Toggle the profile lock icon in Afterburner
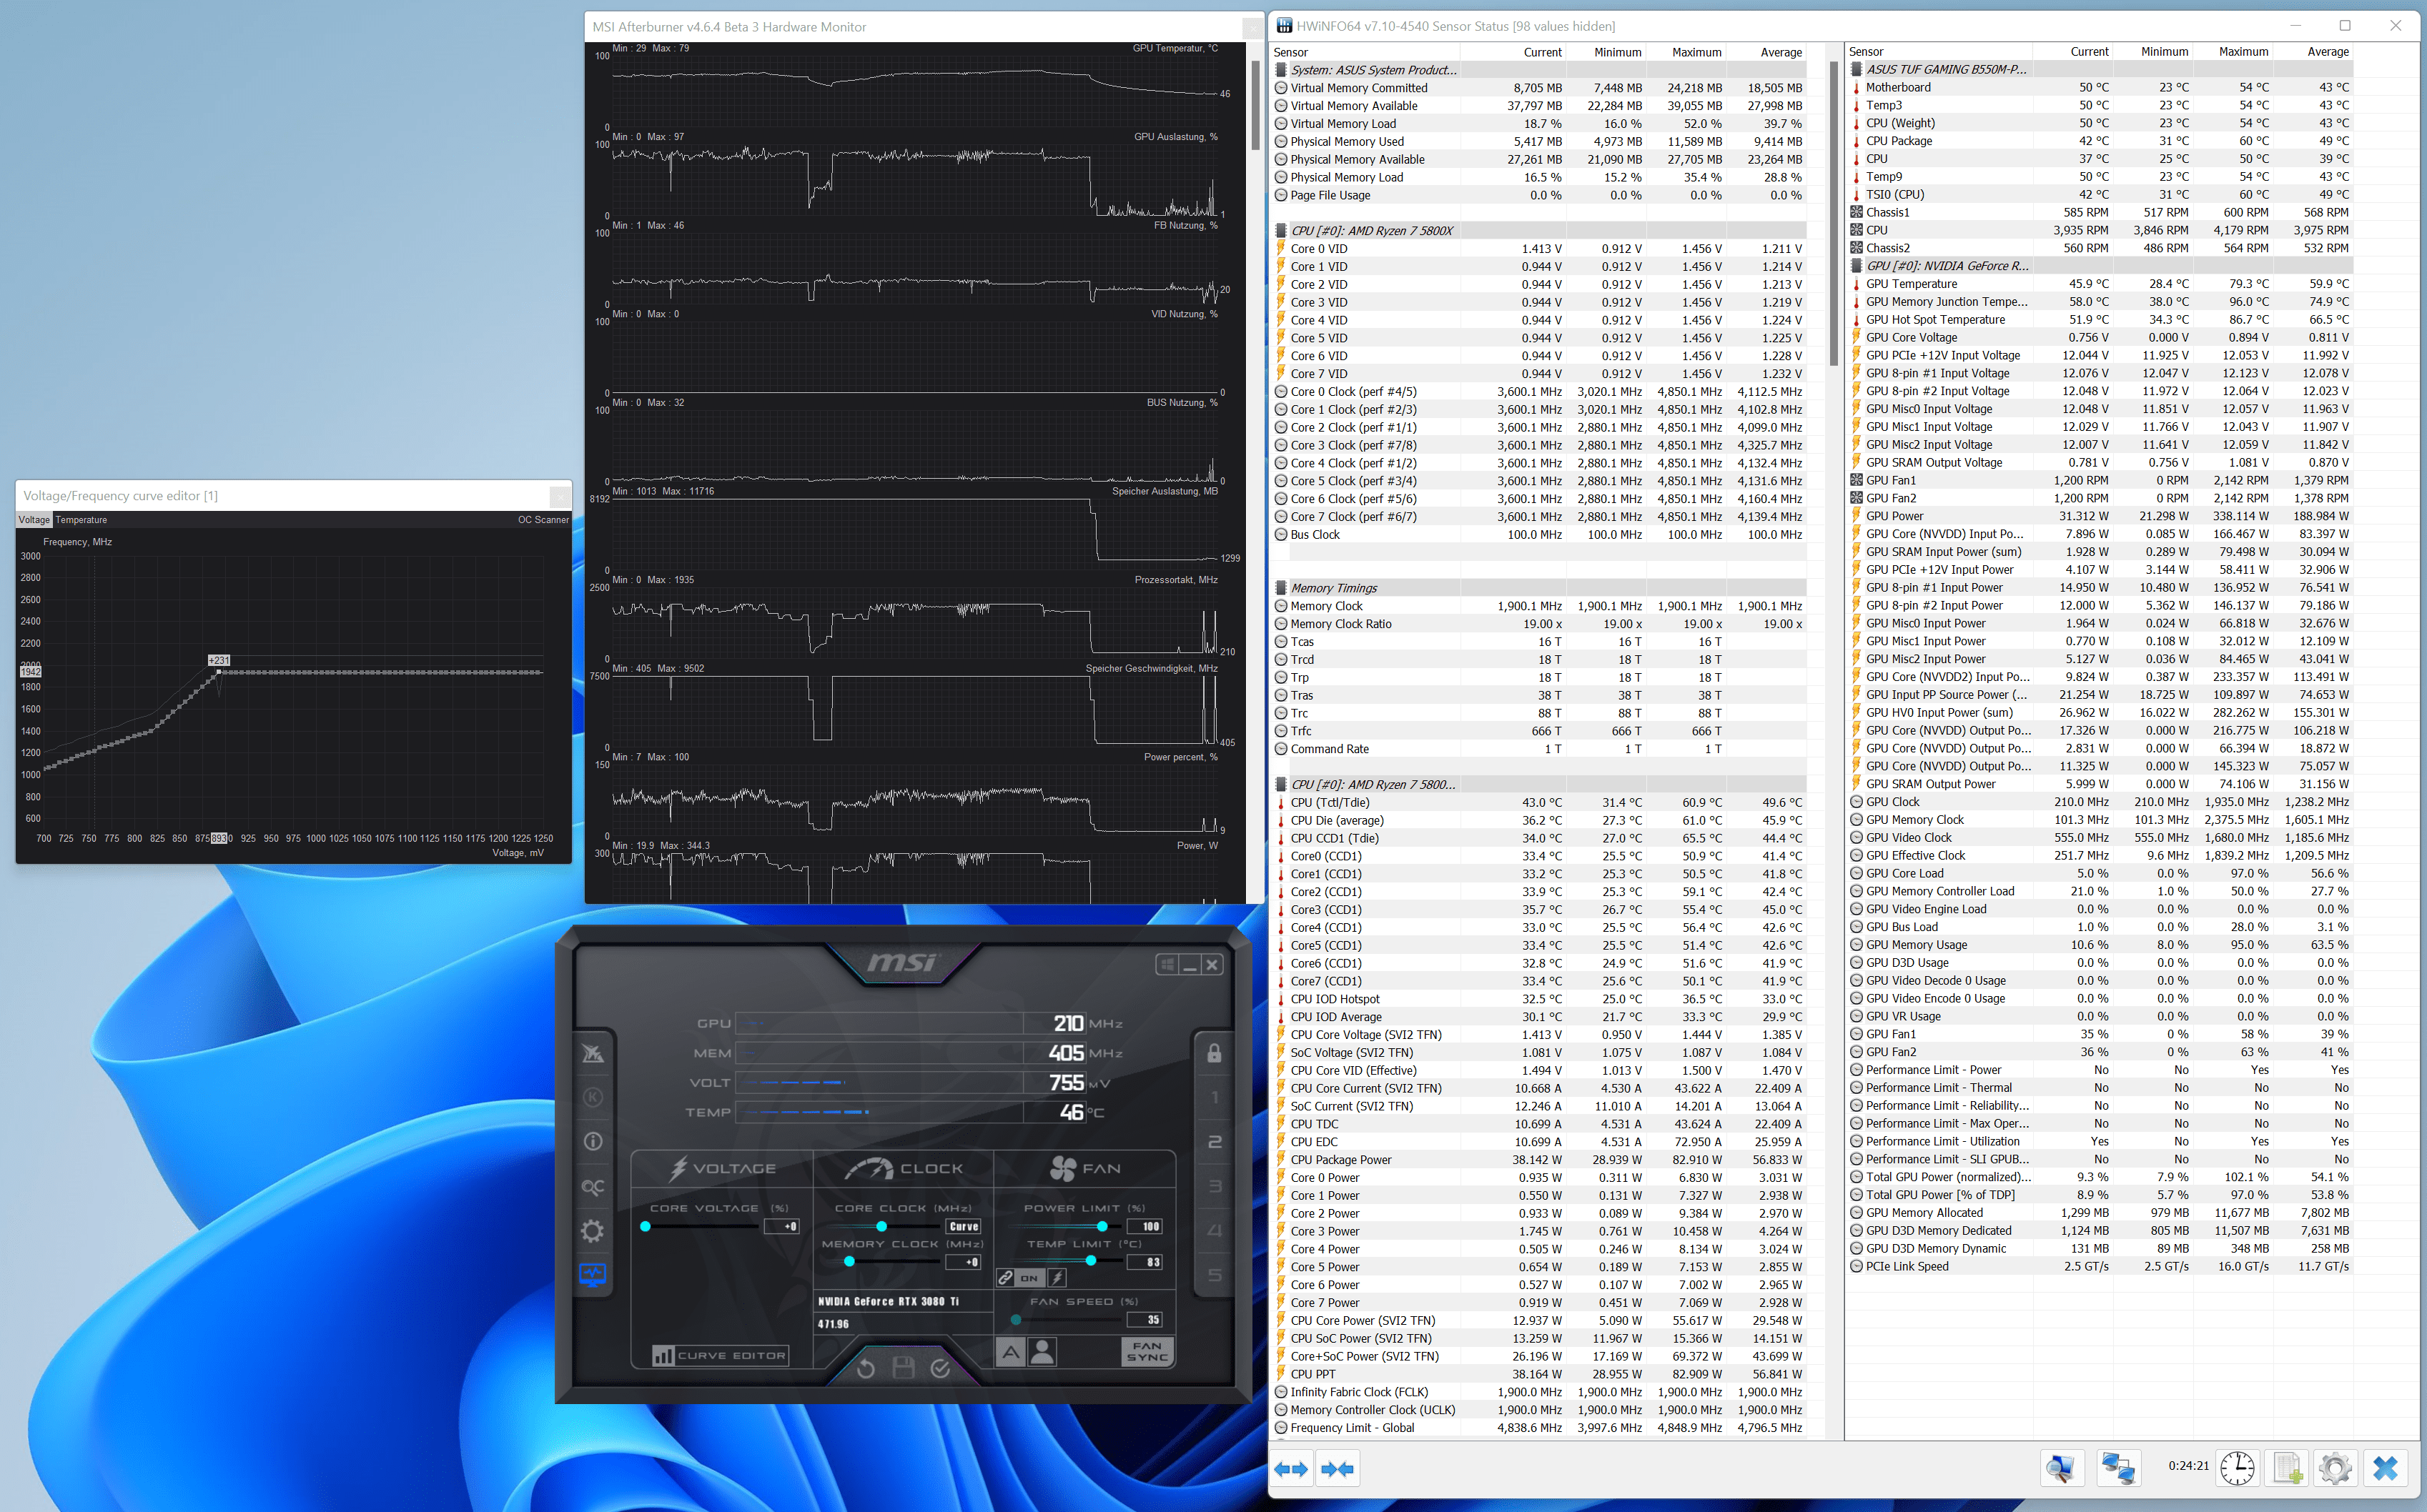The width and height of the screenshot is (2427, 1512). click(x=1214, y=1053)
